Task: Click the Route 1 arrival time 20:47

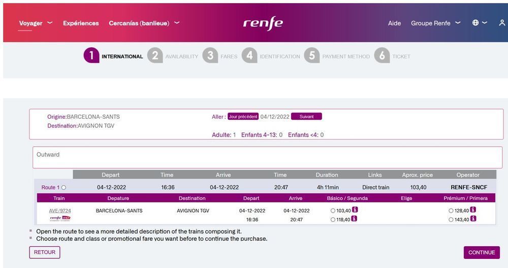Action: tap(281, 187)
